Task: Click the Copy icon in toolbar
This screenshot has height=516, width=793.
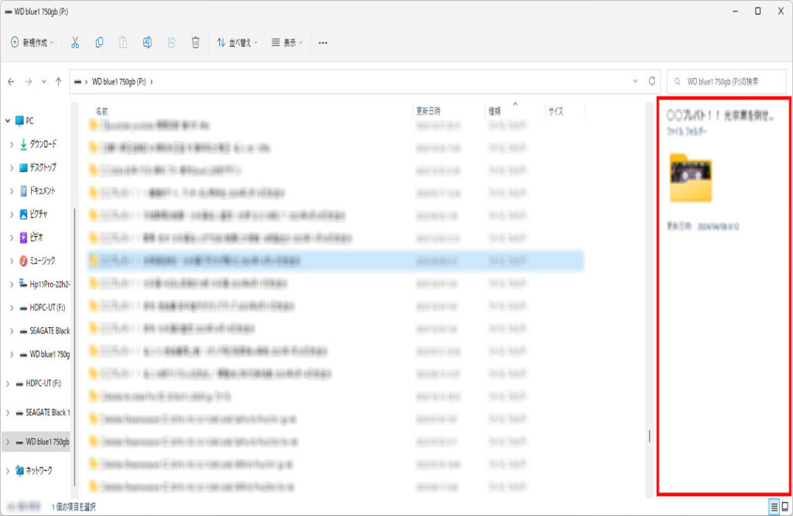Action: pyautogui.click(x=99, y=43)
